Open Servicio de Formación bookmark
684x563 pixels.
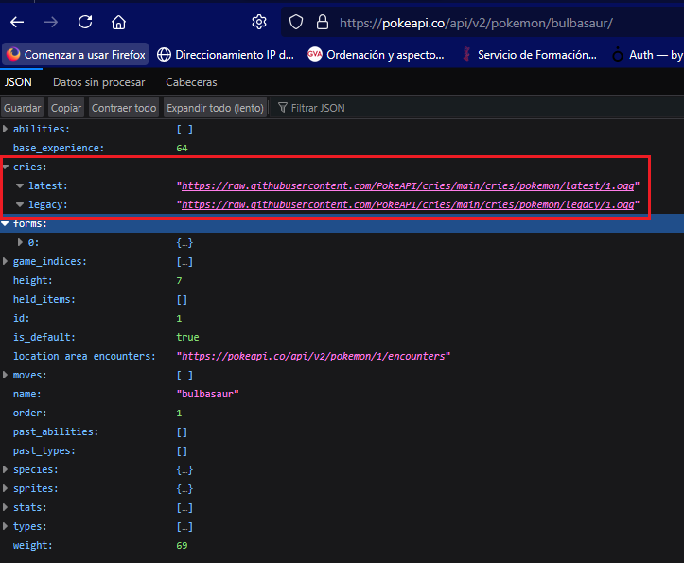(529, 55)
